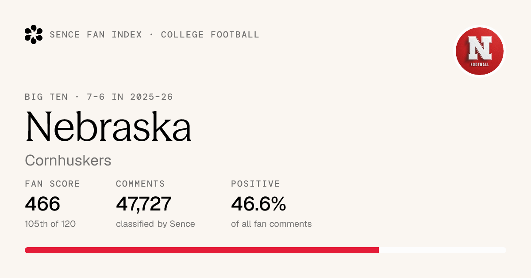Click the 47,727 comments count
Viewport: 531px width, 278px height.
point(143,204)
